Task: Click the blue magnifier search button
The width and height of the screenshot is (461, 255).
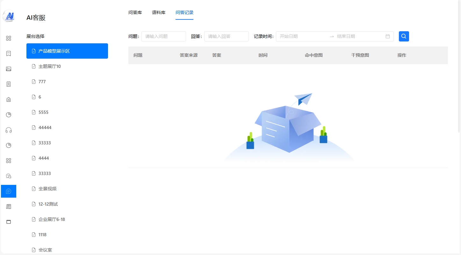Action: 404,36
